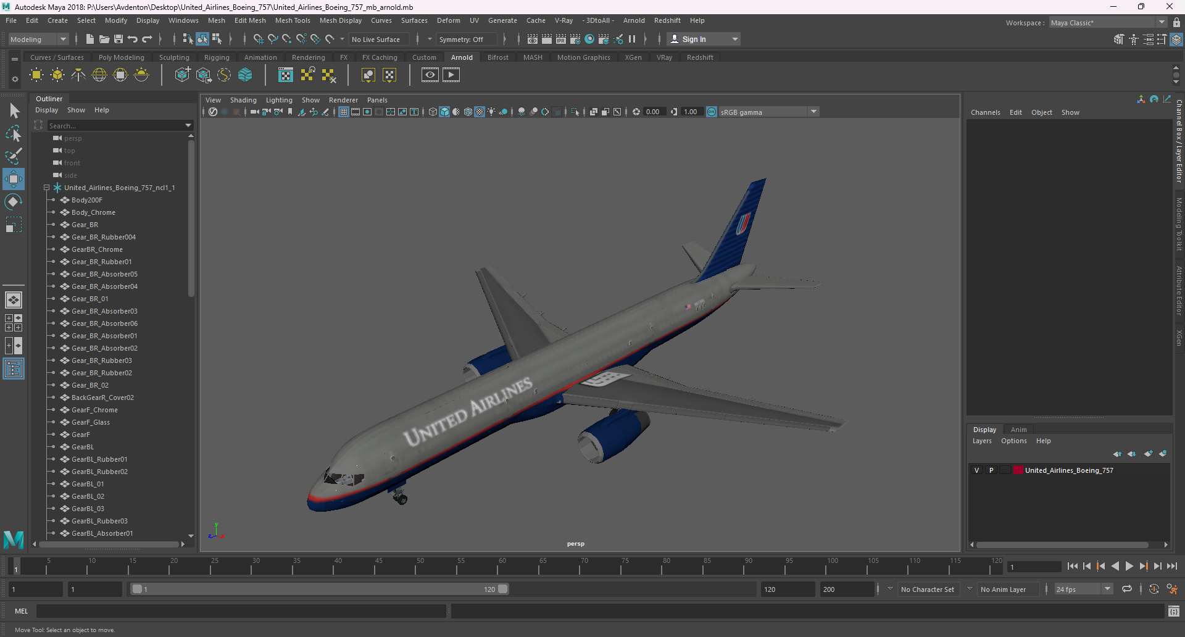Create Arnold curve collector icon
The width and height of the screenshot is (1185, 637).
(224, 75)
